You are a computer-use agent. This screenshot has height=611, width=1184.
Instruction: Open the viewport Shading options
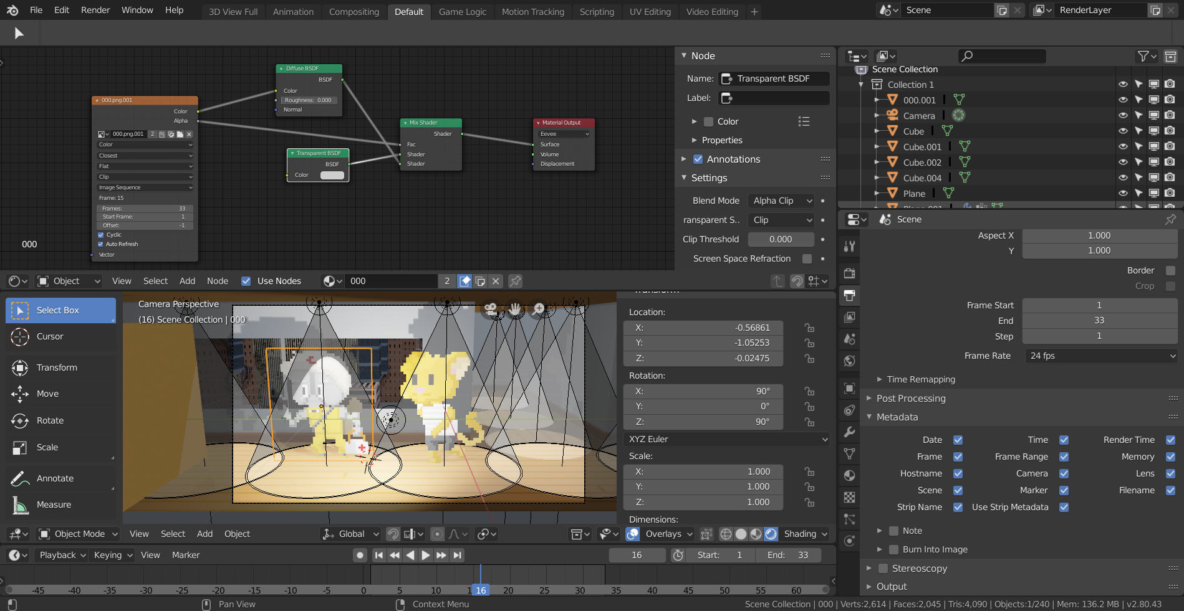(x=805, y=534)
